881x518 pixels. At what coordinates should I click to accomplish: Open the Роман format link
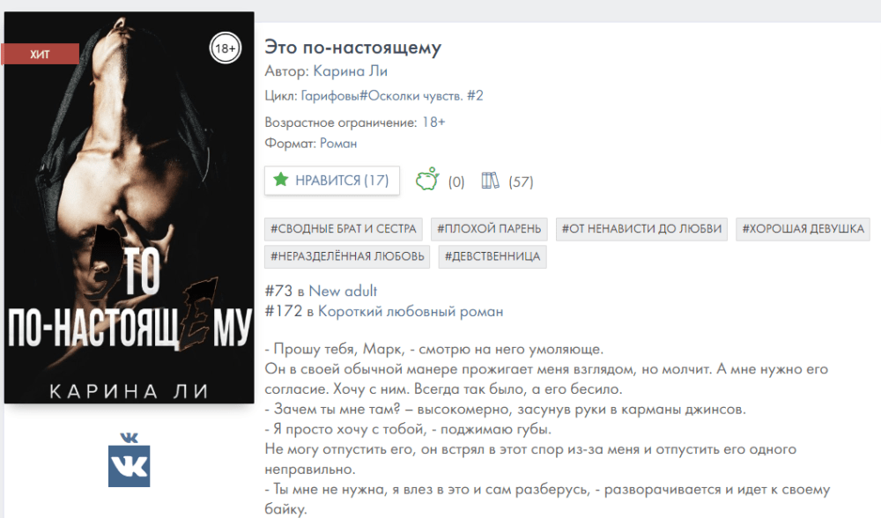pyautogui.click(x=338, y=144)
